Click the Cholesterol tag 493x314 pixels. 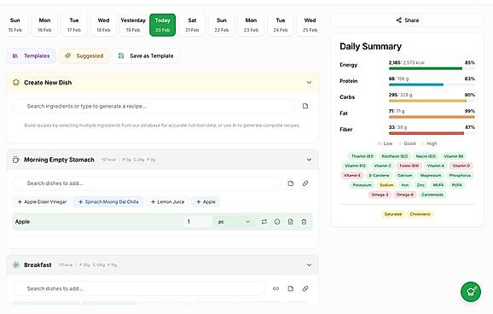pyautogui.click(x=420, y=214)
